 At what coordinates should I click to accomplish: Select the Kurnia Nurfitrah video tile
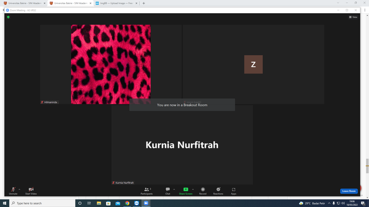tap(182, 145)
